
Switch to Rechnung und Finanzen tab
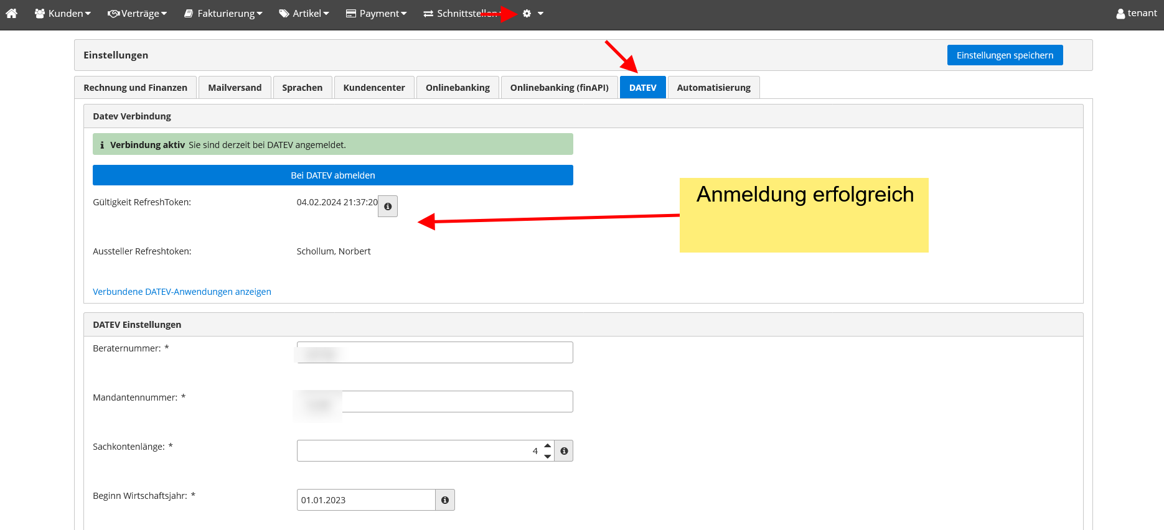(x=135, y=88)
